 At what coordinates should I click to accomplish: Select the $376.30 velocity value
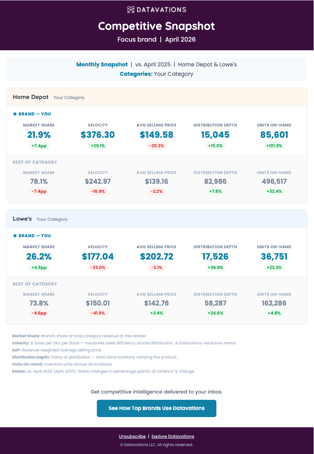(x=98, y=135)
